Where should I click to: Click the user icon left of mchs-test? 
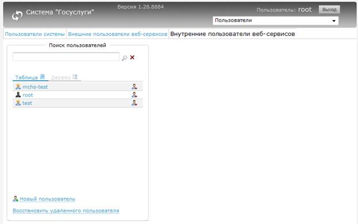18,87
